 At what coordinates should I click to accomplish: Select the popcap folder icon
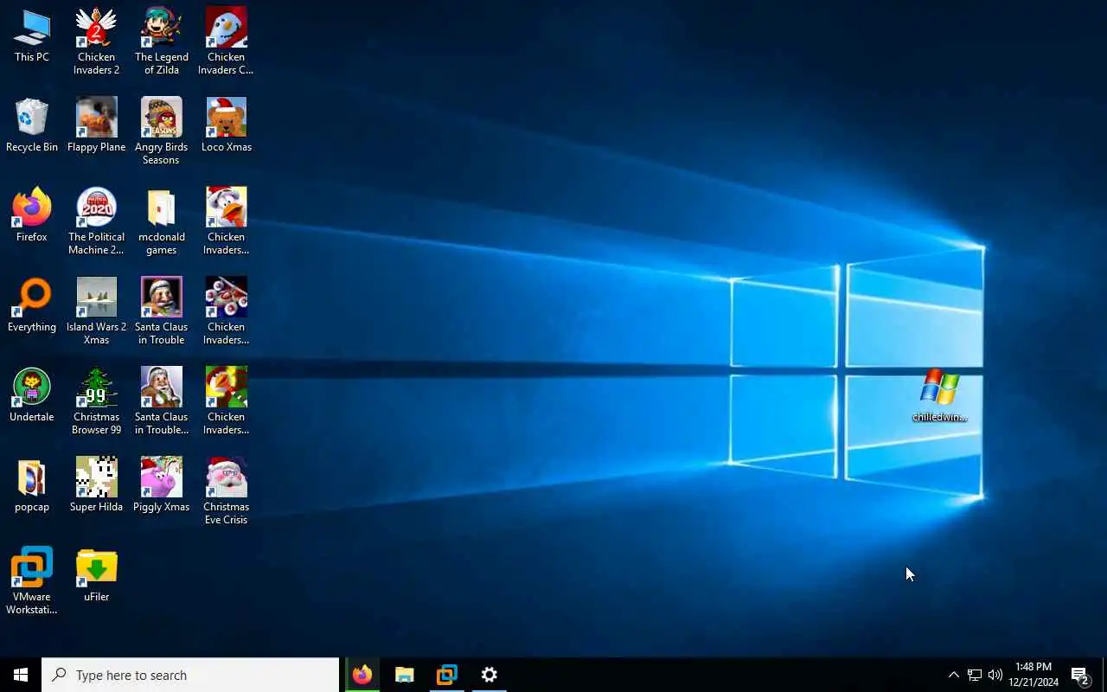point(32,486)
